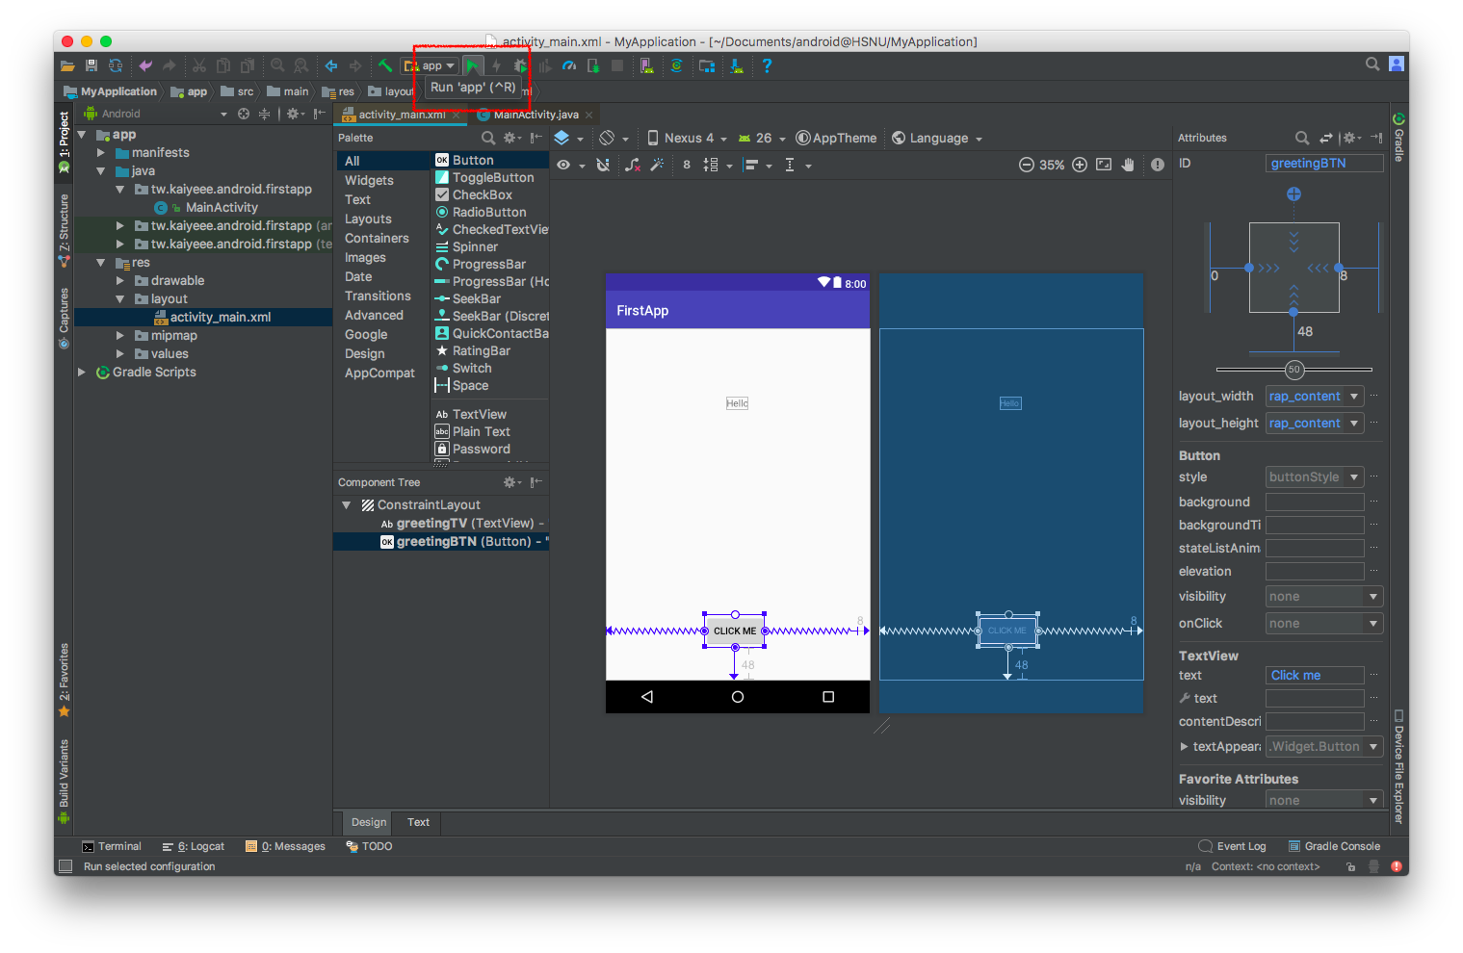Select the Widgets palette category

(369, 180)
